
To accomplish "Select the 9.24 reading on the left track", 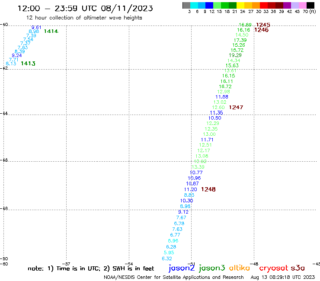I will coord(17,55).
